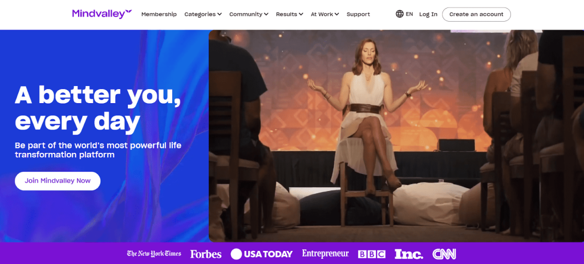
Task: Click the BBC logo
Action: (x=372, y=254)
